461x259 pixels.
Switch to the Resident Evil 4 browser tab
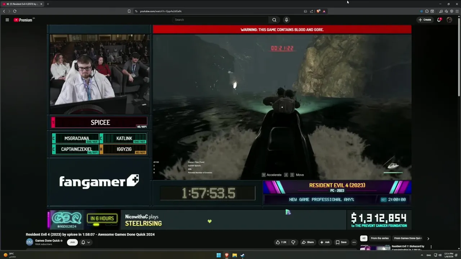pos(22,4)
